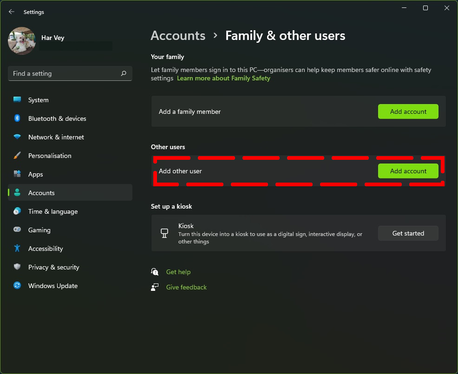458x374 pixels.
Task: Click the back arrow in Settings header
Action: point(12,12)
